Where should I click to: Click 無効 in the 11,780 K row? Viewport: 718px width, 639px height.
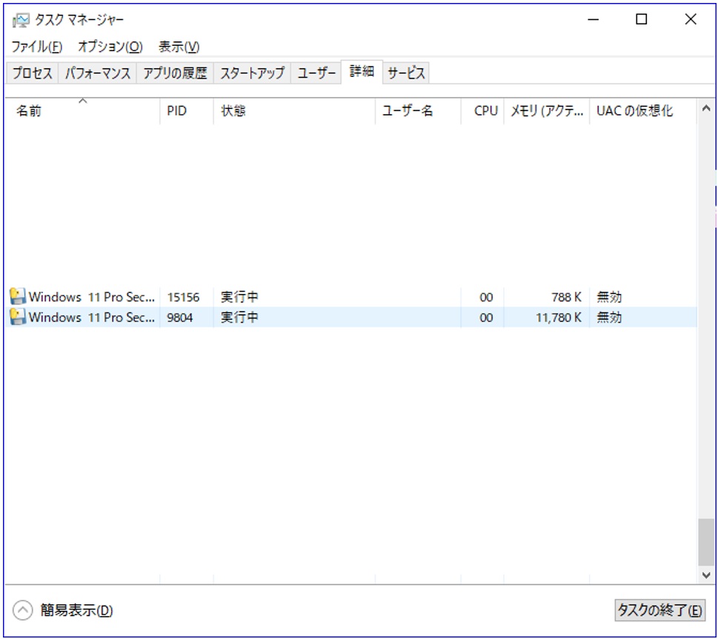click(609, 317)
